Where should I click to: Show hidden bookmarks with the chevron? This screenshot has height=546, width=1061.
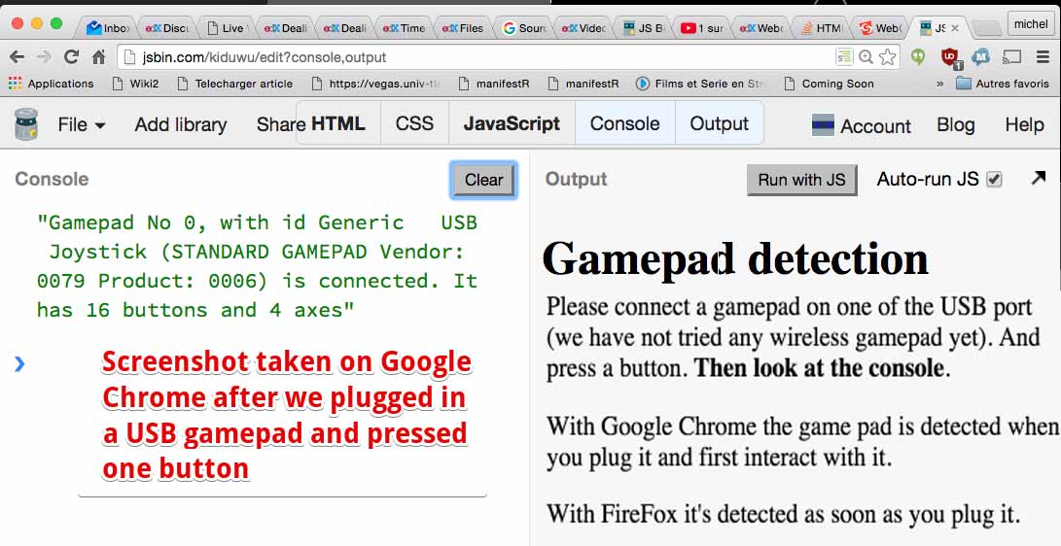coord(939,84)
